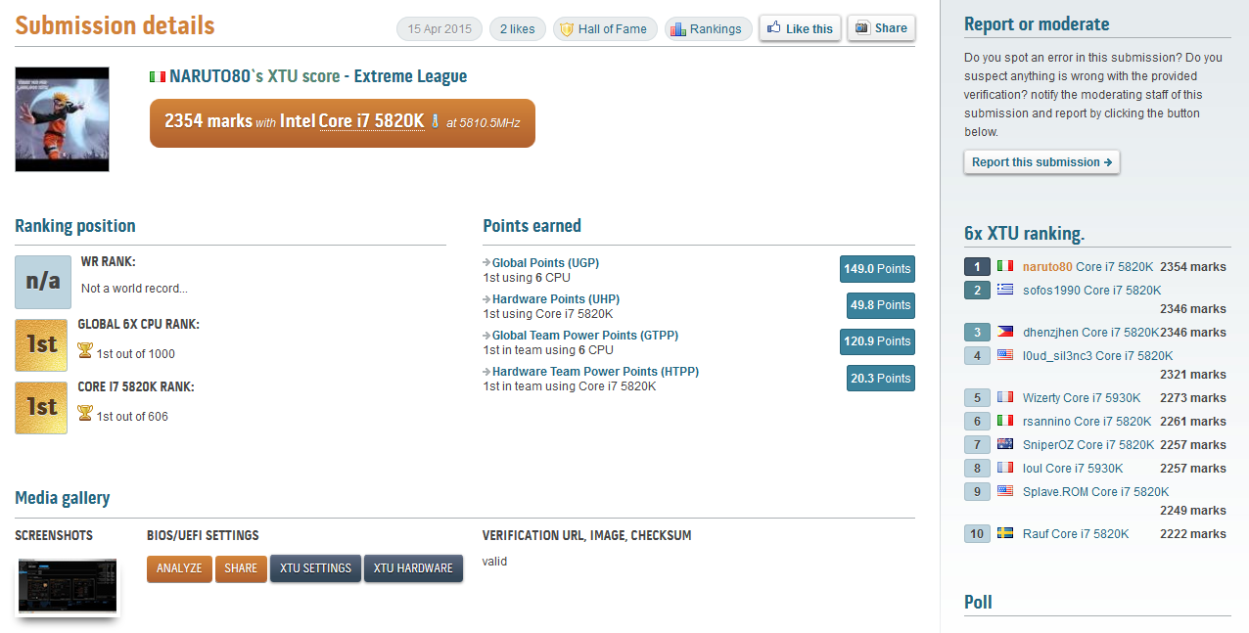The width and height of the screenshot is (1249, 633).
Task: Click the trophy icon beside 1st out of 1000
Action: (x=85, y=350)
